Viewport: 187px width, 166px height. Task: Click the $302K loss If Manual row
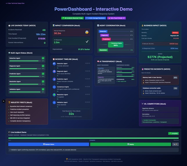(x=160, y=44)
